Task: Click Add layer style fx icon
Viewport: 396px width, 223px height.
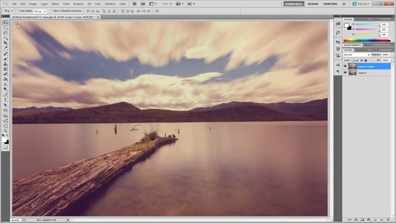Action: click(356, 220)
